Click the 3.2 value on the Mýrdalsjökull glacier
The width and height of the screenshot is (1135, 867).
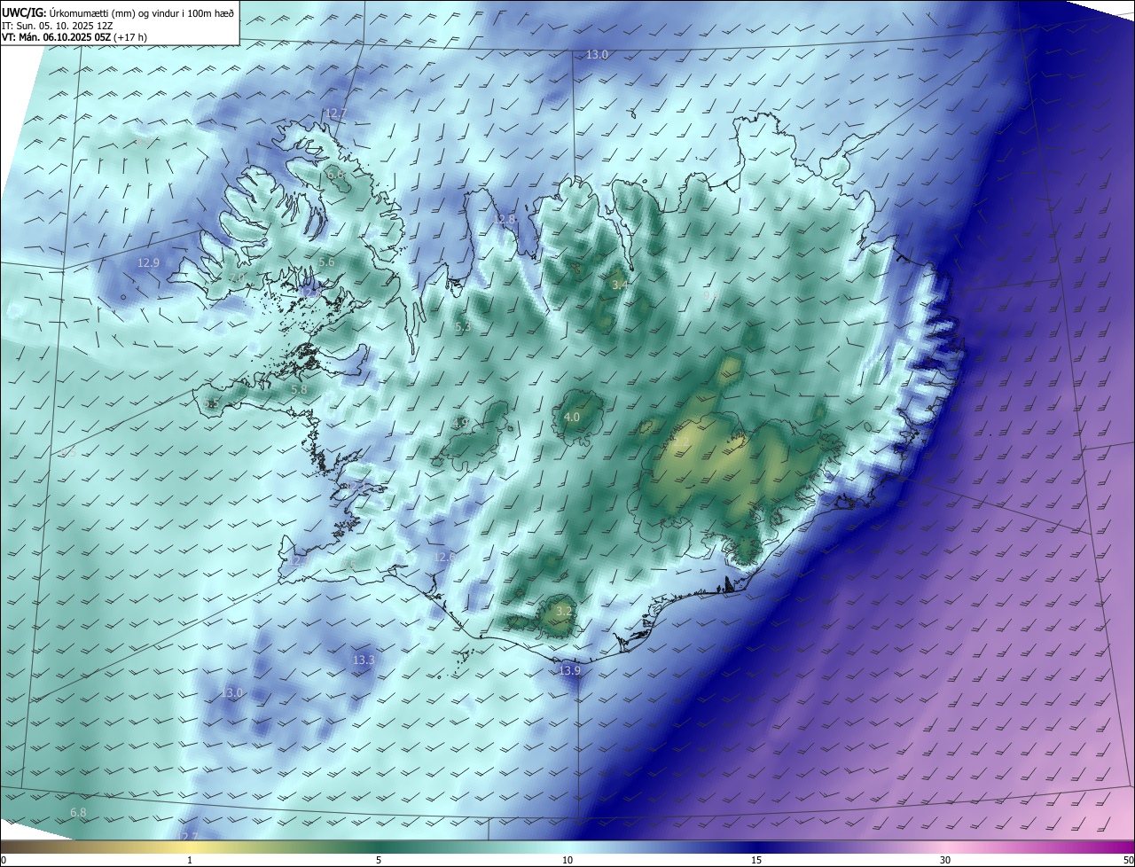tap(564, 611)
